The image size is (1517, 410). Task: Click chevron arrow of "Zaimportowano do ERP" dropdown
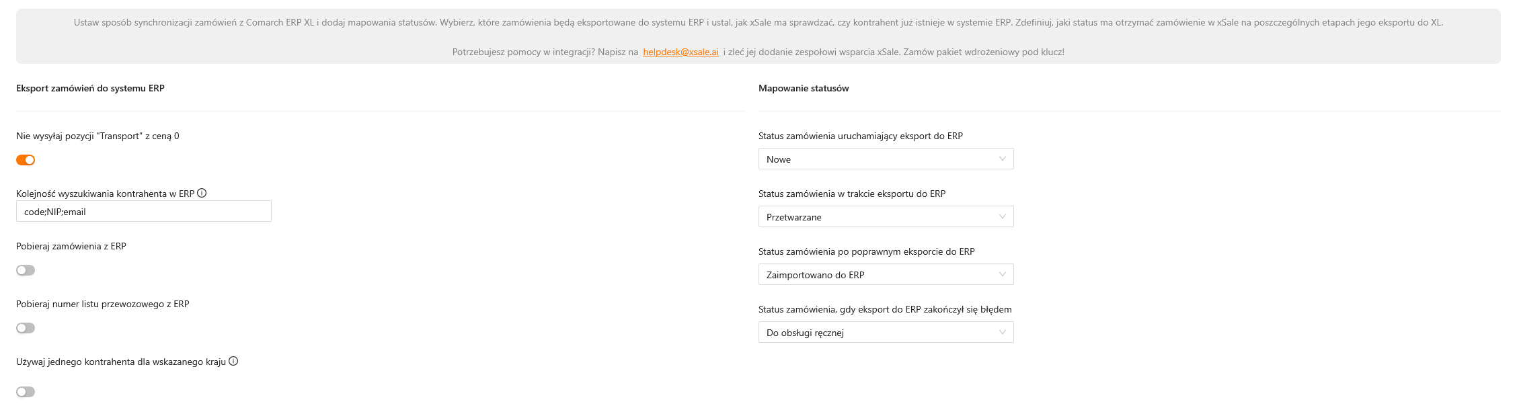click(1002, 275)
